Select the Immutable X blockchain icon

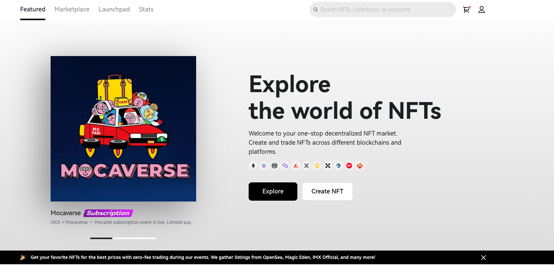tap(307, 166)
